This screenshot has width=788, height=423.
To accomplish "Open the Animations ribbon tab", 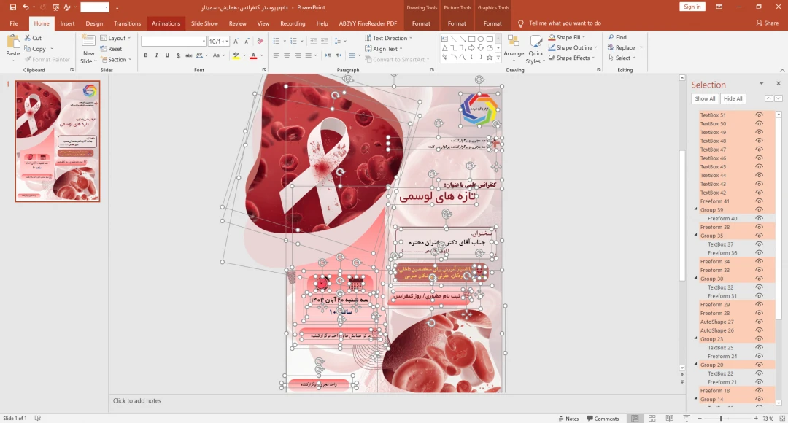I will tap(166, 23).
